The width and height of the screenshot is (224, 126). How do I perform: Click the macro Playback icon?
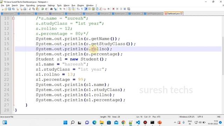click(x=121, y=9)
